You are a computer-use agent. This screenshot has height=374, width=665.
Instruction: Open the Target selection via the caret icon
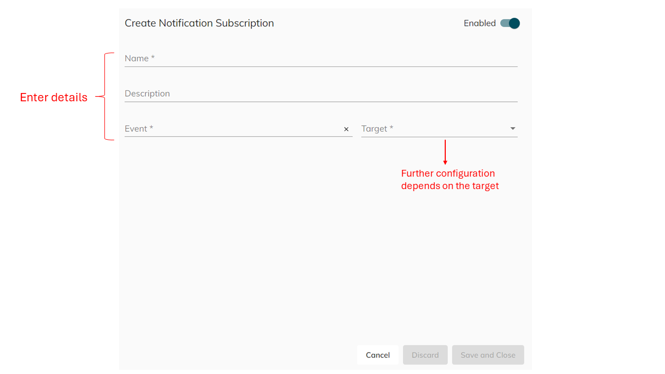[512, 128]
